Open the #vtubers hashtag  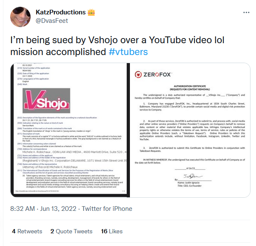[128, 52]
